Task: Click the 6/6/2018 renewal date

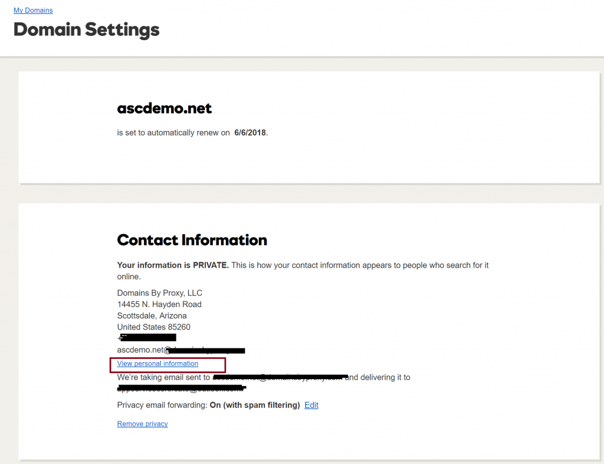Action: 250,133
